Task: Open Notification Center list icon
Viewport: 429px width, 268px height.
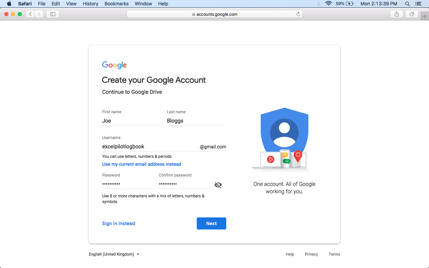Action: pos(418,4)
